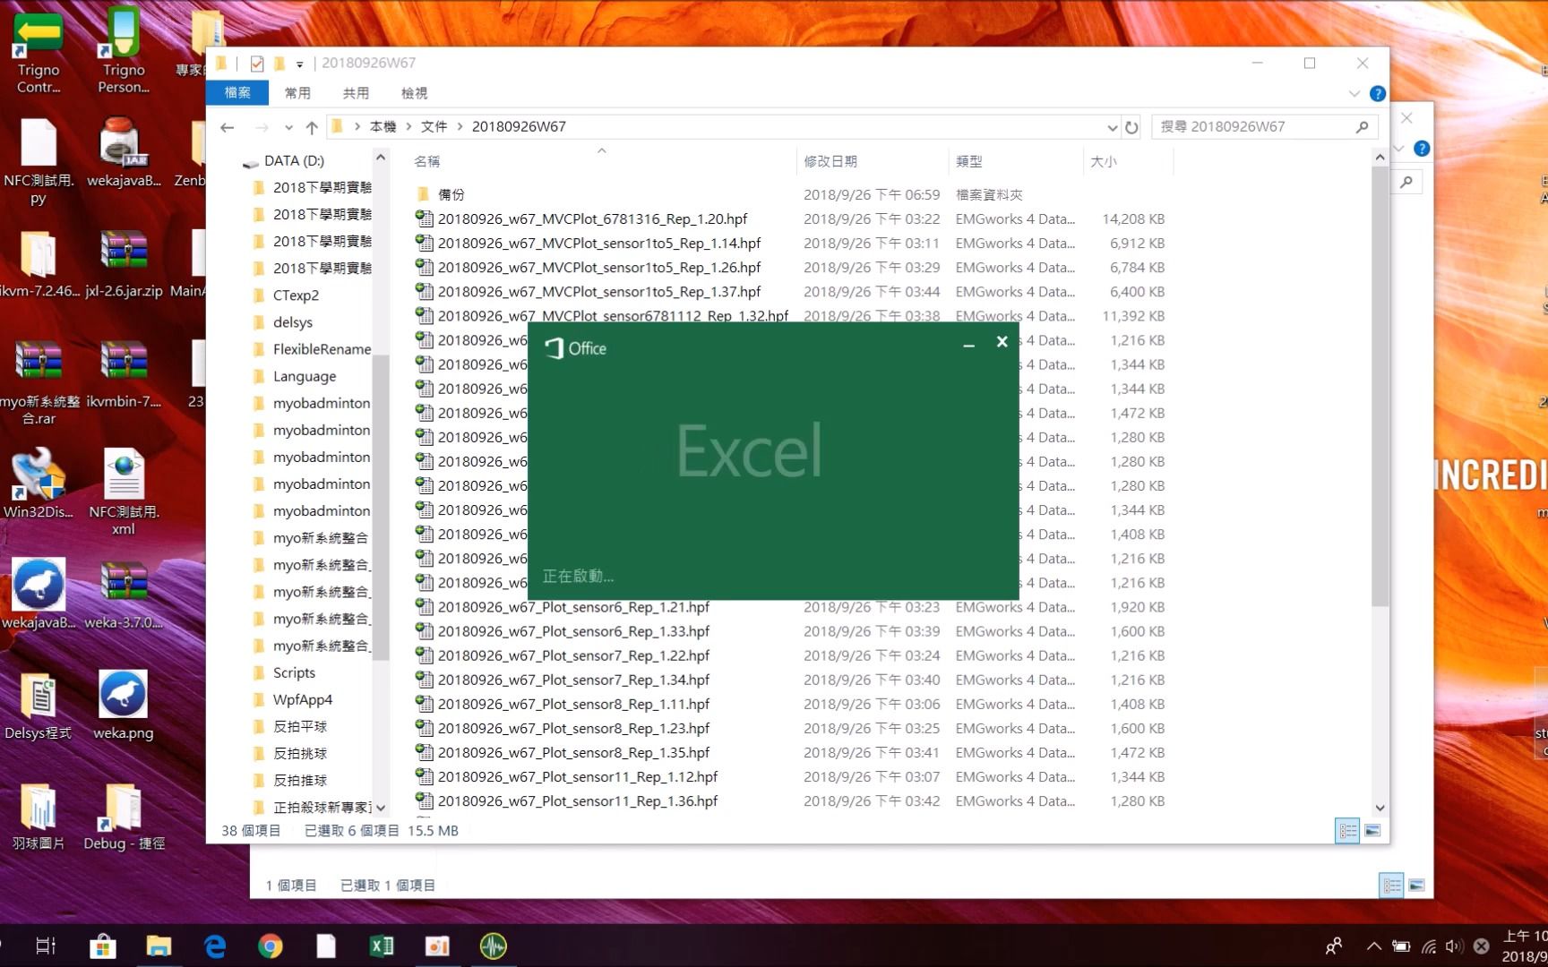Select the WpfApp4 folder in navigation pane
This screenshot has height=967, width=1548.
click(x=302, y=699)
